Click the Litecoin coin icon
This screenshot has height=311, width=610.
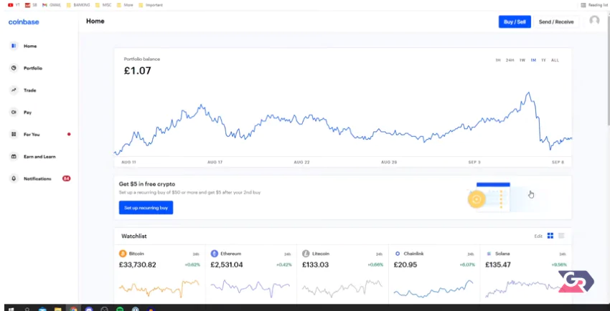coord(306,254)
